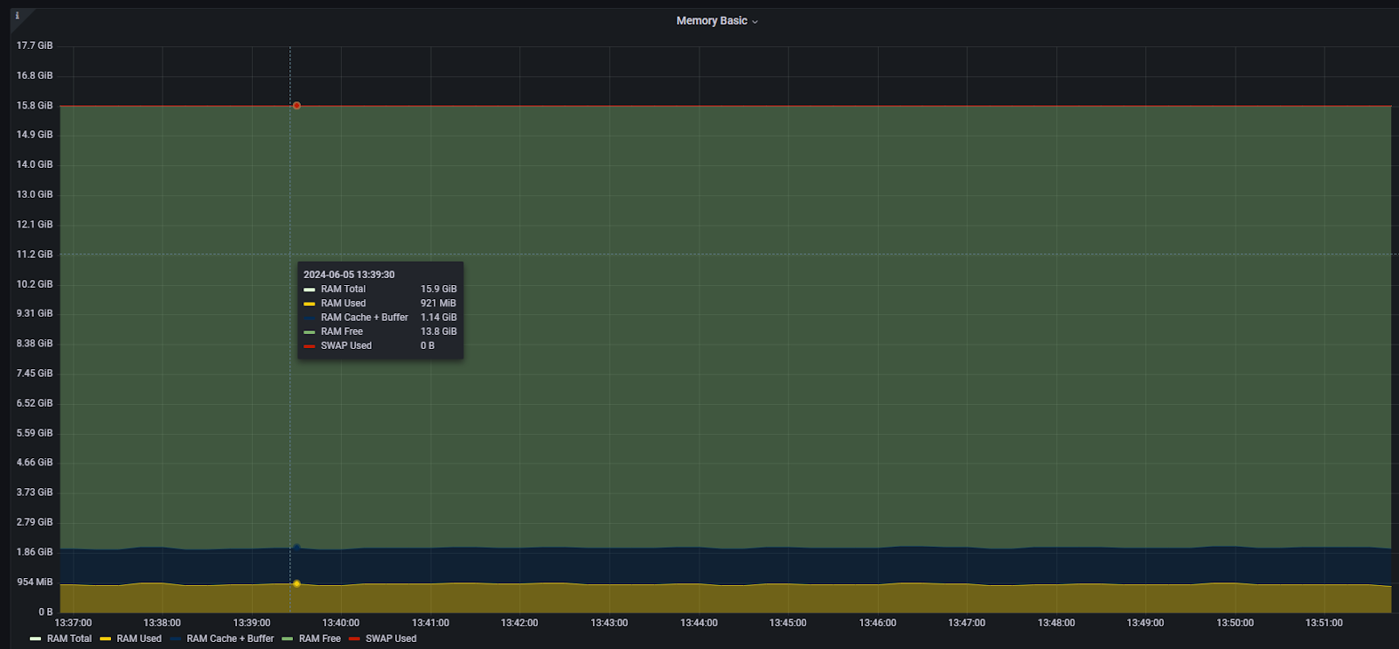Click the 13:45:00 time axis label

pyautogui.click(x=788, y=623)
